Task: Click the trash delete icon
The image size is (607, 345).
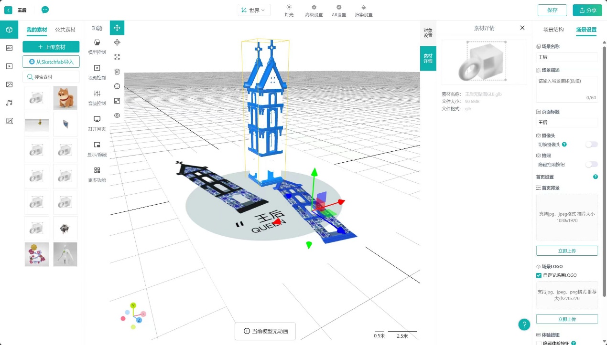Action: 117,72
